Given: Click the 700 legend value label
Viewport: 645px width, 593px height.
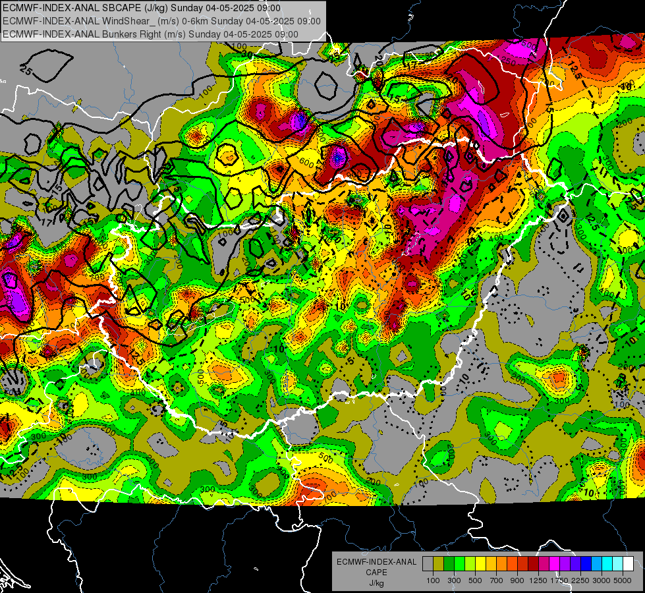Looking at the screenshot, I should [497, 580].
